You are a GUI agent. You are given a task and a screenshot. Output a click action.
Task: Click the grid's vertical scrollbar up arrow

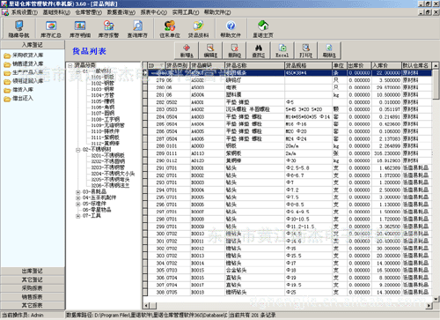pyautogui.click(x=436, y=65)
